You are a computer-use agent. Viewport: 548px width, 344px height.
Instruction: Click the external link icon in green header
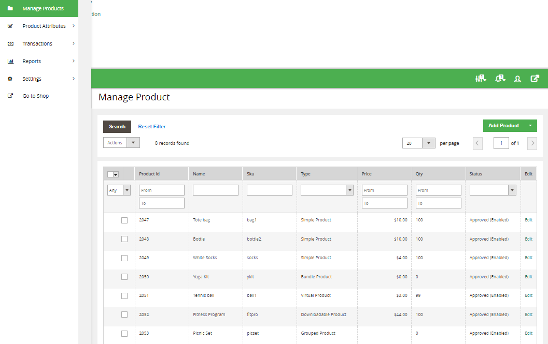[535, 79]
